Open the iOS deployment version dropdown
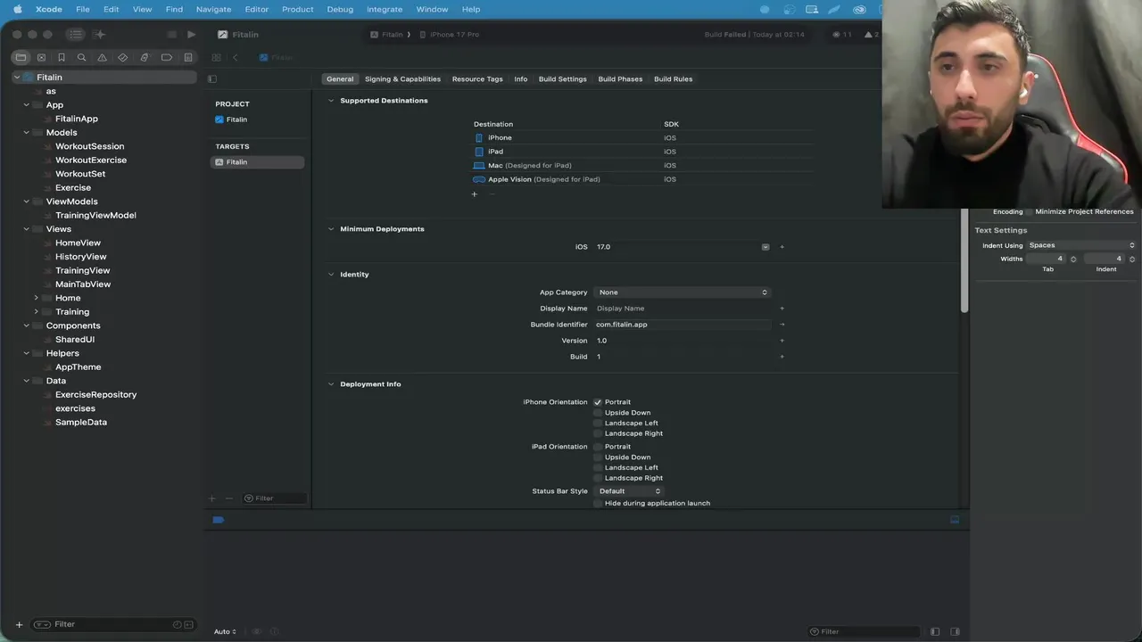 765,247
